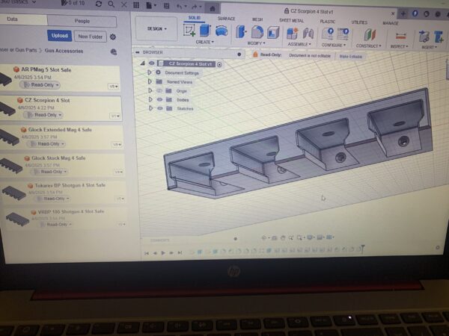The image size is (449, 336).
Task: Click the Offset Plane construct icon
Action: click(367, 34)
